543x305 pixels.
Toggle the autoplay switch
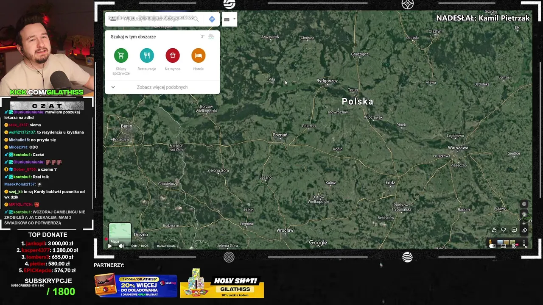click(x=493, y=246)
